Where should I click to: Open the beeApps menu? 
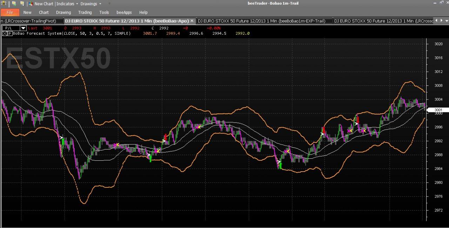pos(124,12)
